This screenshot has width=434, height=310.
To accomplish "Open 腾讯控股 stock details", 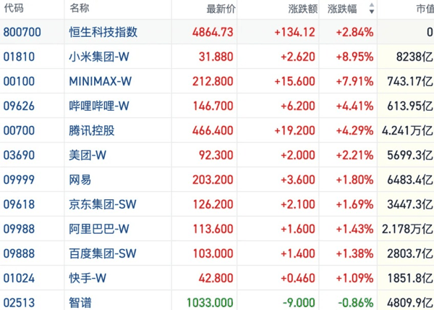I will click(92, 130).
